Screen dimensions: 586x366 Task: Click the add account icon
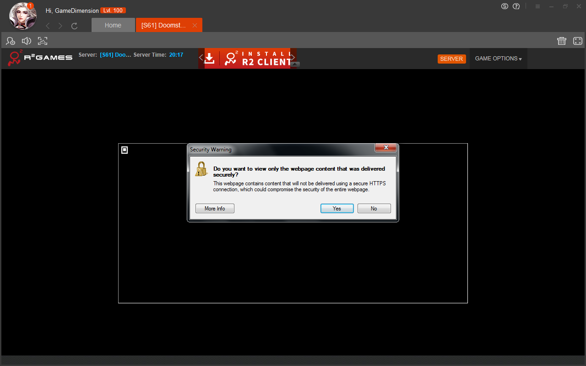tap(11, 41)
